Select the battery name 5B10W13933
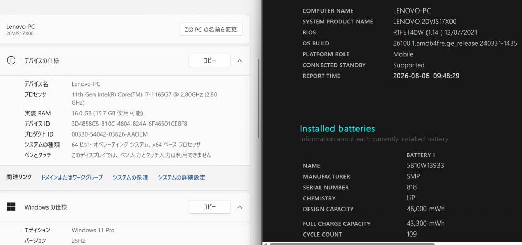The height and width of the screenshot is (245, 522). 425,166
